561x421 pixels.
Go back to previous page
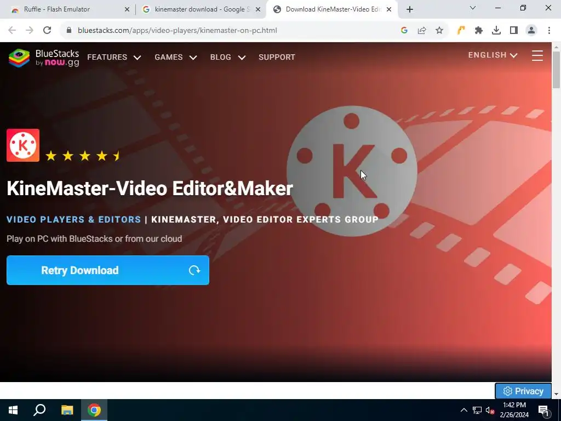point(12,31)
